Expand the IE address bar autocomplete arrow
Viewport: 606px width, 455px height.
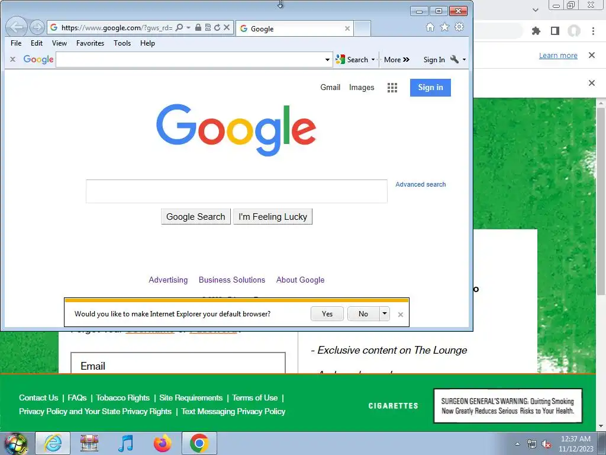pyautogui.click(x=188, y=27)
